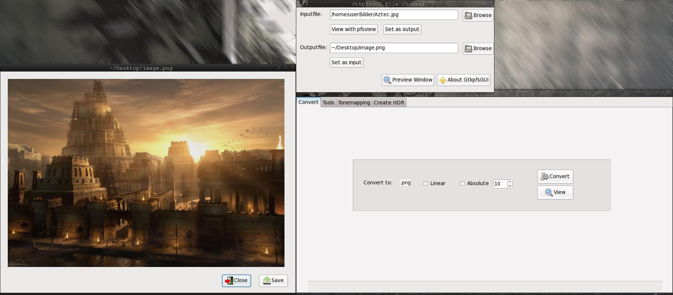Screen dimensions: 673x295
Task: Click the "Inputfile:" label
Action: tap(311, 14)
